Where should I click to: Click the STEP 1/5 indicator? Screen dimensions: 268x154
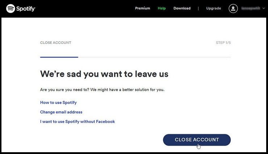pos(223,43)
